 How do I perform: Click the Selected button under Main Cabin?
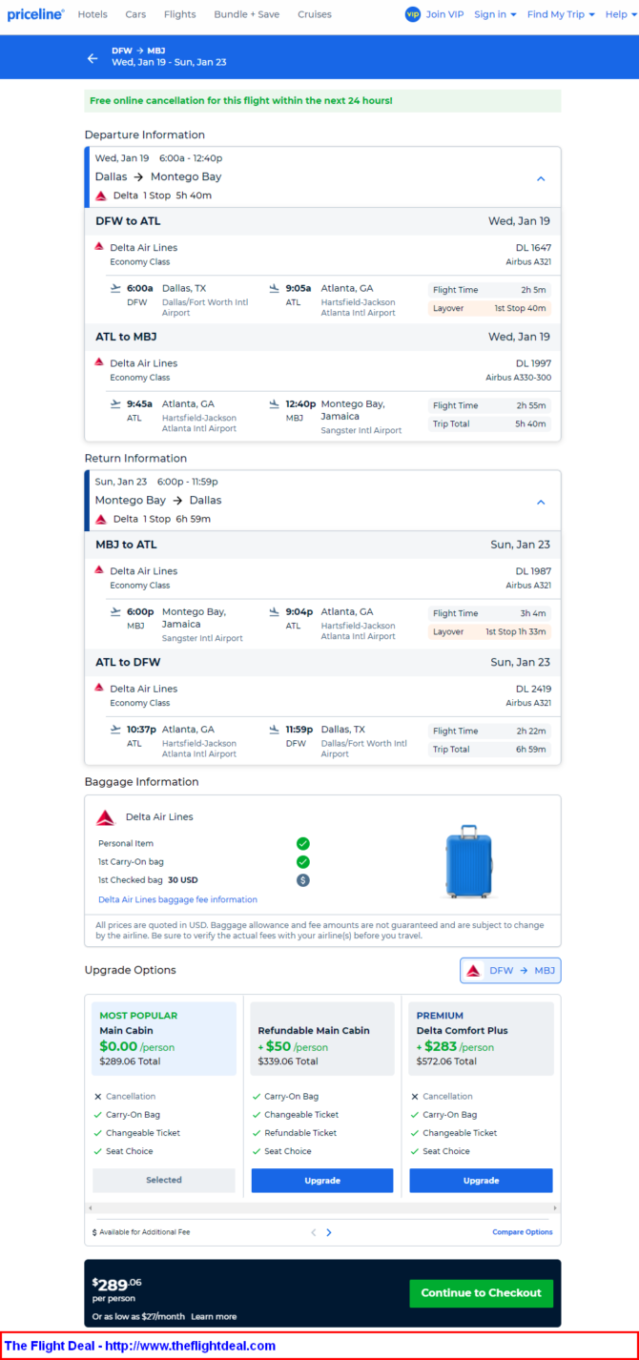163,1180
